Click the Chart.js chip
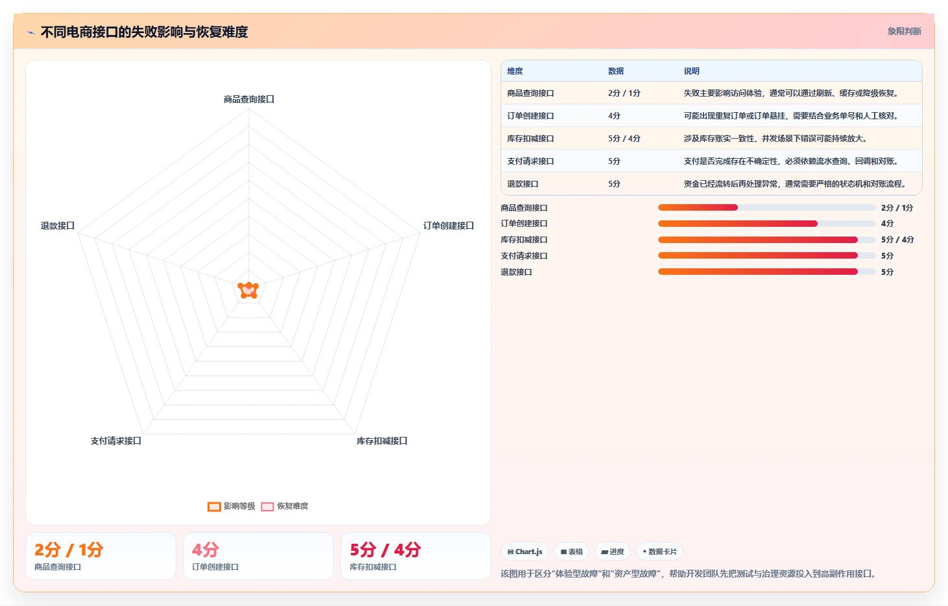This screenshot has height=606, width=948. 525,552
